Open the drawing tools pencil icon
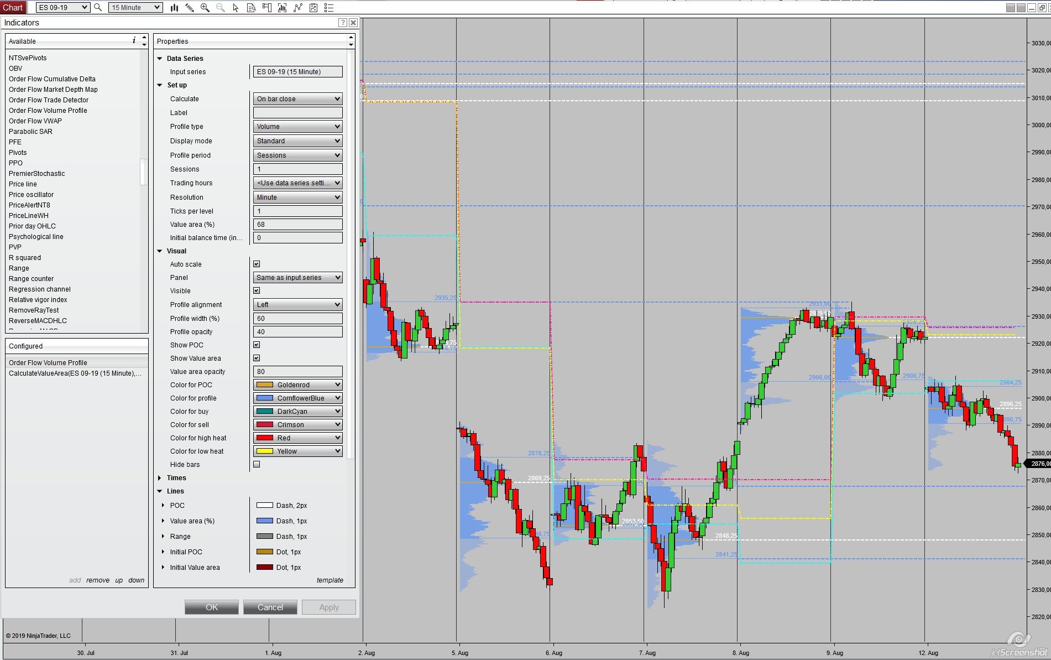1051x660 pixels. [x=190, y=8]
